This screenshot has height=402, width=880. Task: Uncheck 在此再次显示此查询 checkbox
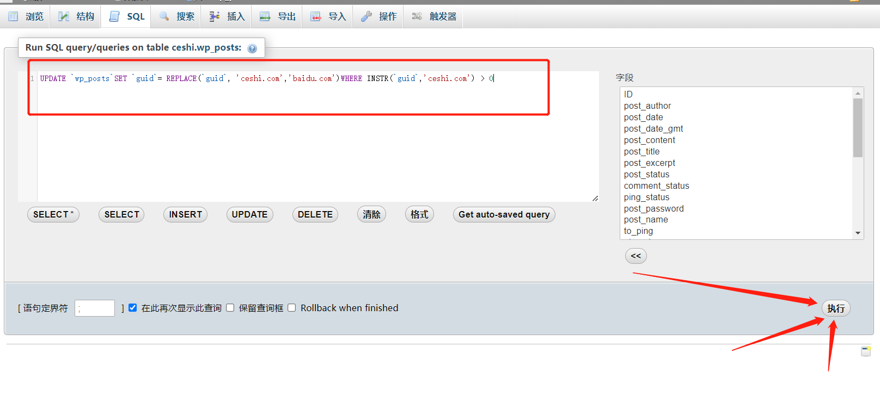pyautogui.click(x=132, y=308)
